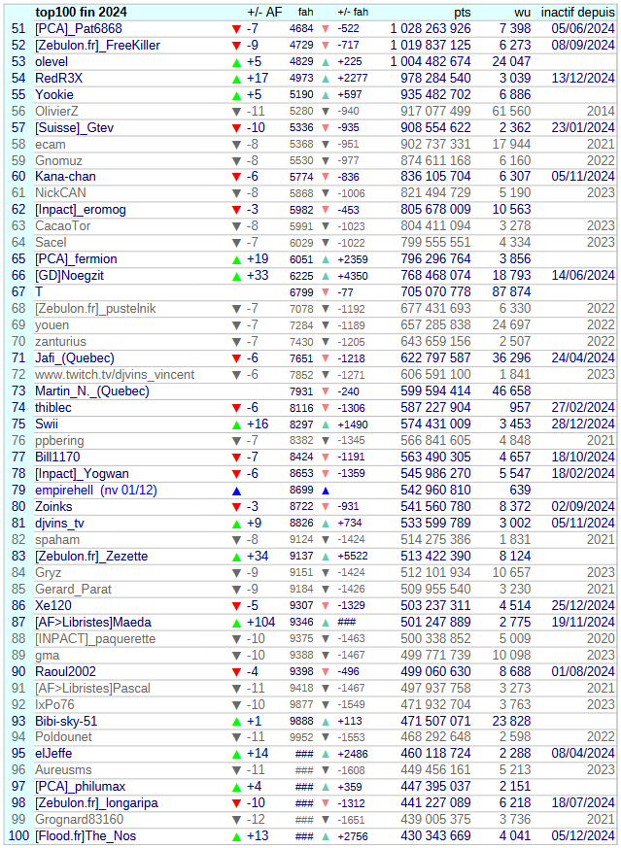Image resolution: width=621 pixels, height=848 pixels.
Task: Click the green up arrow beside [GD]Noegzit's +33
Action: pos(236,276)
